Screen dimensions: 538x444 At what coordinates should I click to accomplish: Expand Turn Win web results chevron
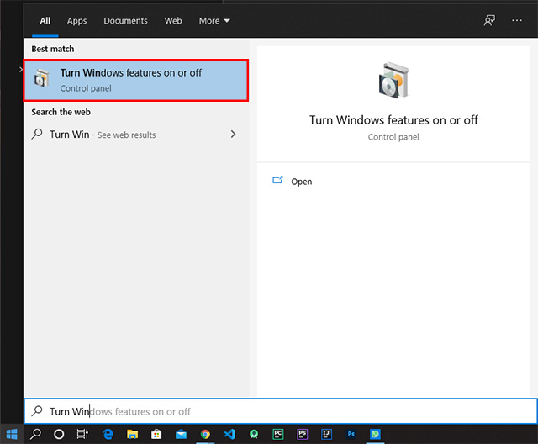click(x=233, y=134)
